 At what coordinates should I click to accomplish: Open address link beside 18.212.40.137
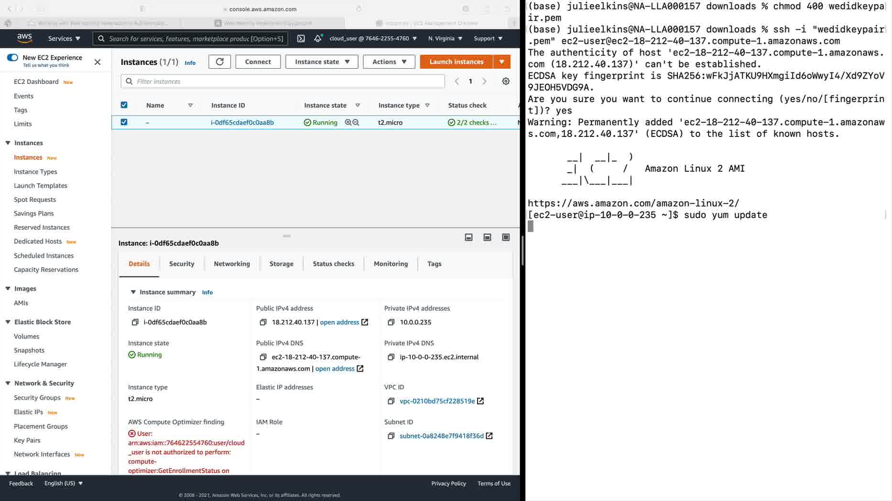339,323
